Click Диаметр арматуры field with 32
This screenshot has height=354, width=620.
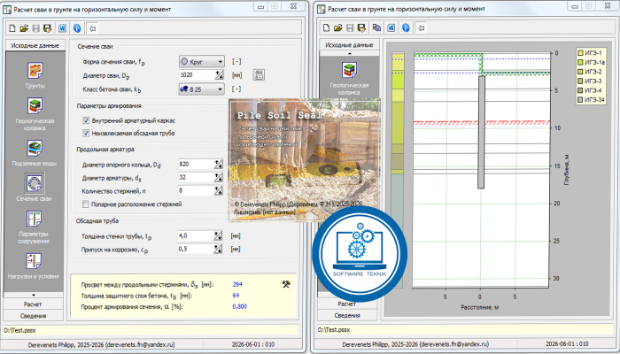[197, 177]
